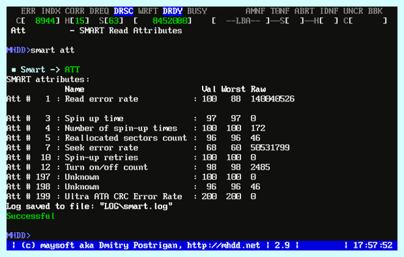Click the bottom MHDD> prompt

[18, 235]
